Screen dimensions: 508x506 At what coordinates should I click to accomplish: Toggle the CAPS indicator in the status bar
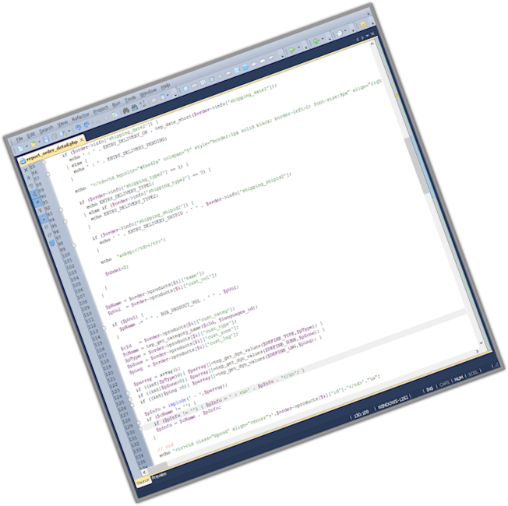click(444, 383)
